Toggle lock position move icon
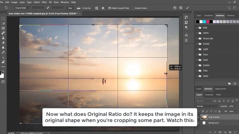 pyautogui.click(x=211, y=111)
